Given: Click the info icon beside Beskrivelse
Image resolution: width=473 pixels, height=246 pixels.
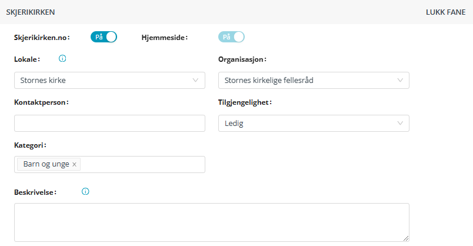Looking at the screenshot, I should pyautogui.click(x=85, y=191).
